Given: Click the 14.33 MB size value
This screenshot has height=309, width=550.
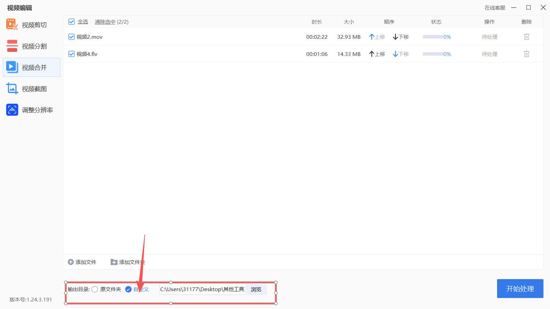Looking at the screenshot, I should point(349,54).
